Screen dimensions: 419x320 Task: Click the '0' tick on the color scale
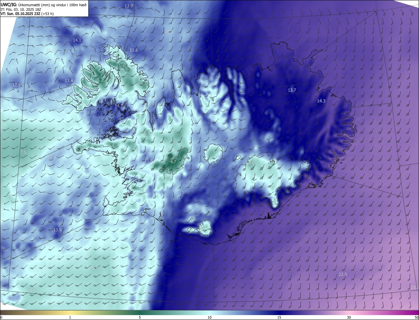coord(1,317)
